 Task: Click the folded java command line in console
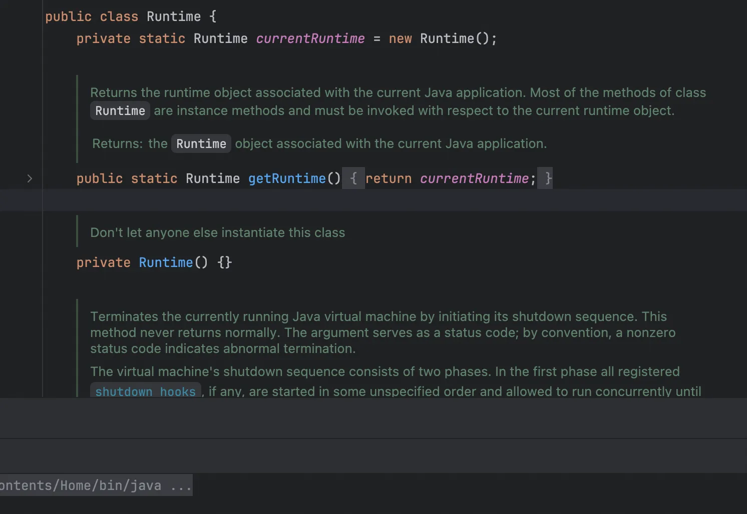click(x=95, y=485)
